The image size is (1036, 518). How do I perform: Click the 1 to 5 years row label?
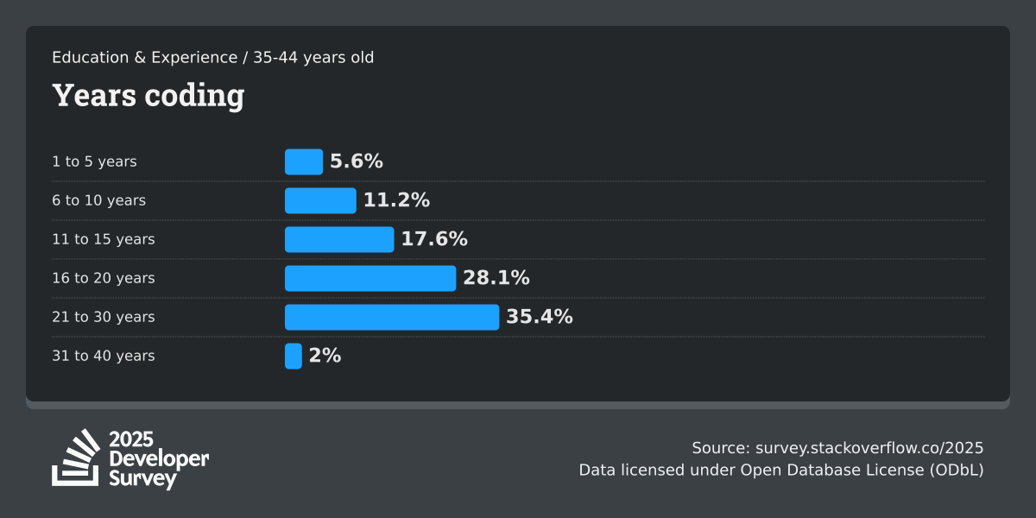click(x=94, y=161)
